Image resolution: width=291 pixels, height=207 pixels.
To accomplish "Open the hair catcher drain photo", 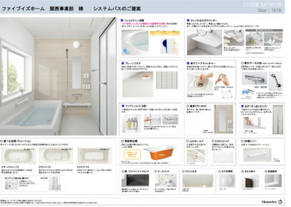I will (x=200, y=82).
